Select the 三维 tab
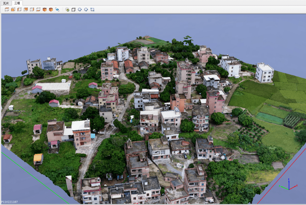Viewport: 306px width, 205px height. (x=17, y=3)
